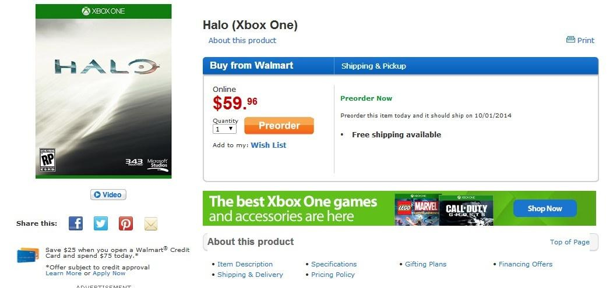Click Shop Now on Xbox banner
This screenshot has height=288, width=613.
[545, 208]
